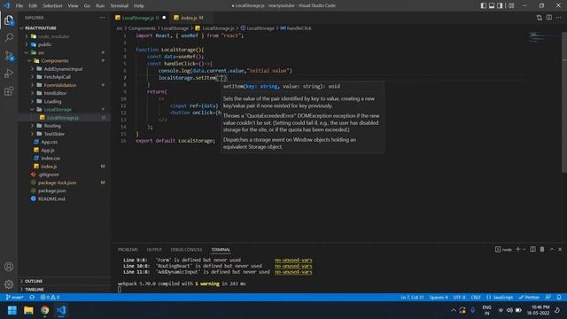Toggle secondary side bar layout icon

pos(500,5)
